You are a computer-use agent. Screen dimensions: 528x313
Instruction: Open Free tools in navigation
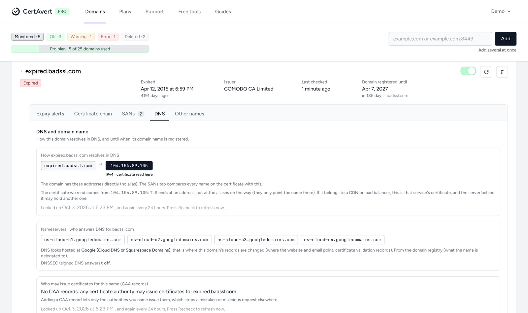click(189, 12)
